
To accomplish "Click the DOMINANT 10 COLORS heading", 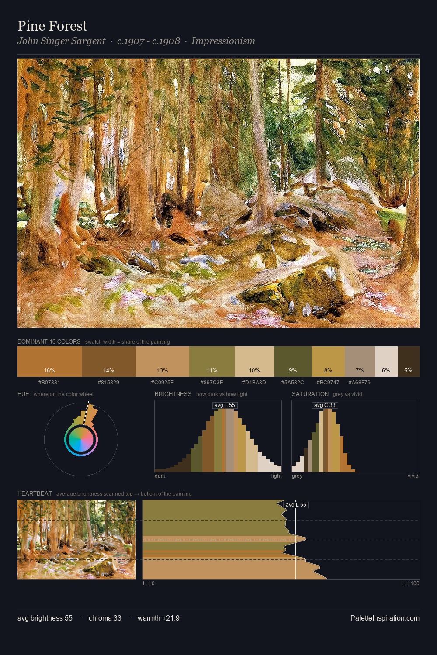I will (49, 342).
